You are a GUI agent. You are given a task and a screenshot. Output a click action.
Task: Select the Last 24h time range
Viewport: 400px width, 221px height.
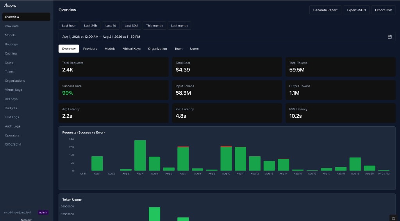tap(91, 25)
